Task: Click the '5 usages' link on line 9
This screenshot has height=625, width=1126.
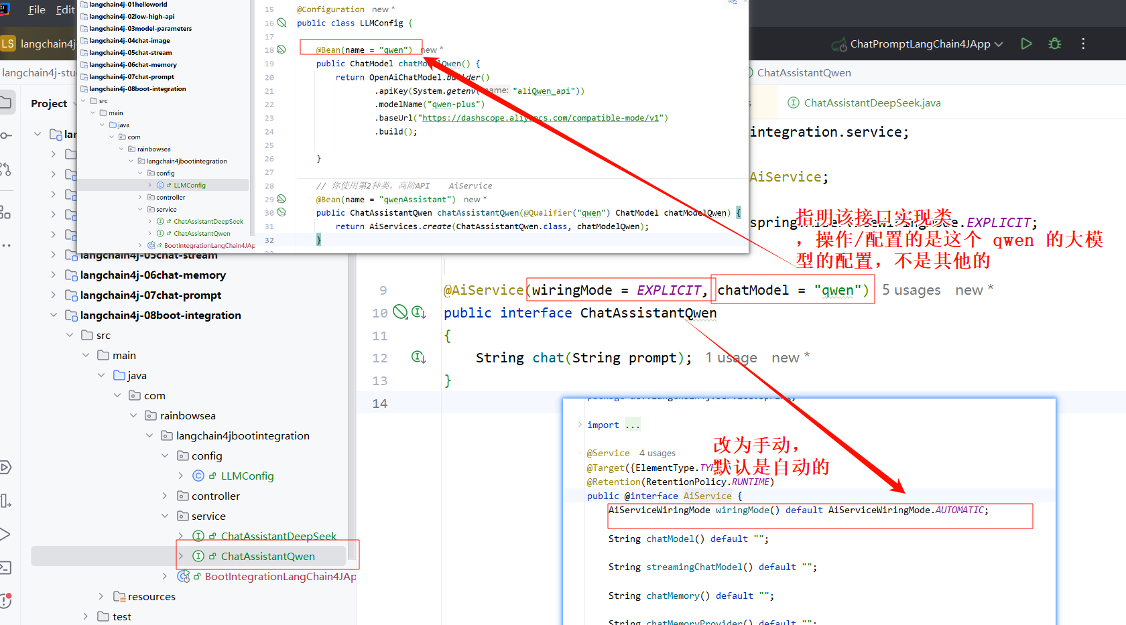Action: 912,289
